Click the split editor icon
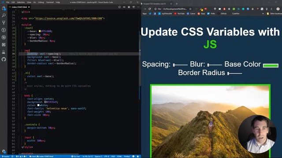282x158 pixels. [134, 7]
